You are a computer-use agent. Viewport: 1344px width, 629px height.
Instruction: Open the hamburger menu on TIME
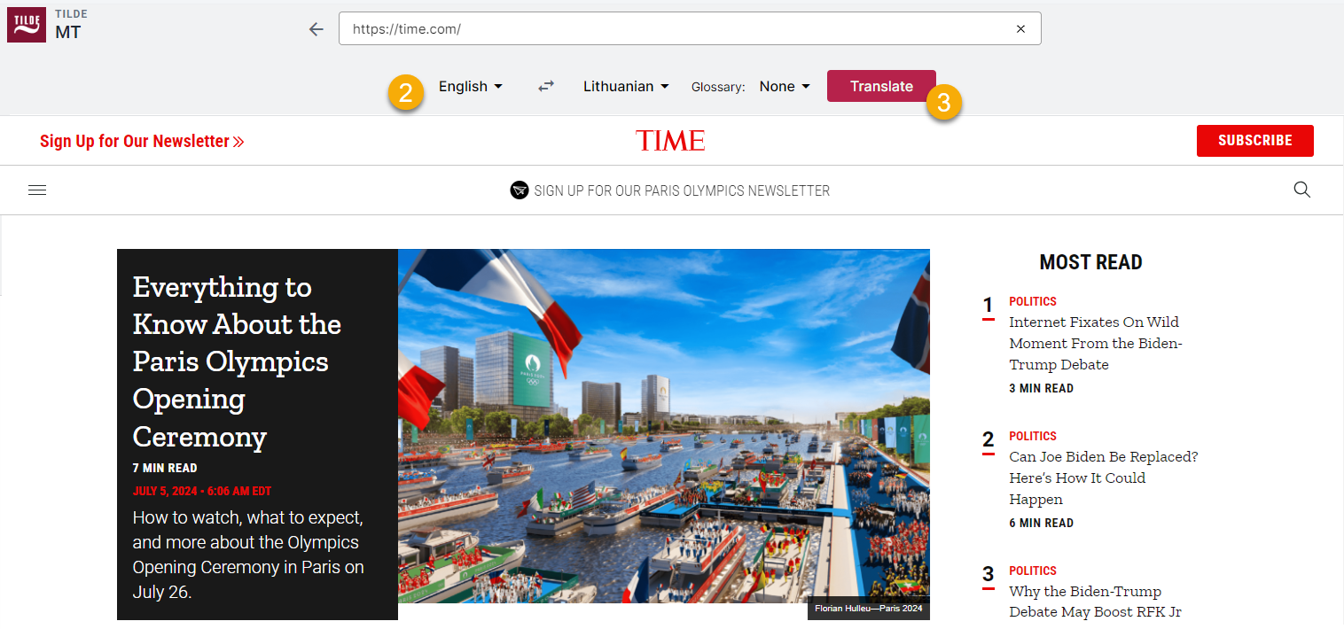37,190
